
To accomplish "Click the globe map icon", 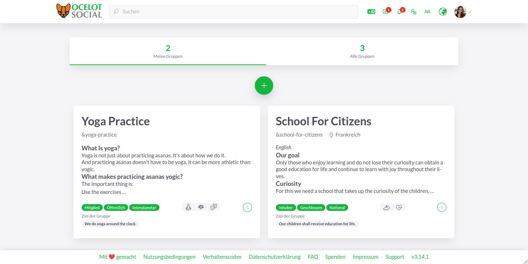I will (442, 12).
